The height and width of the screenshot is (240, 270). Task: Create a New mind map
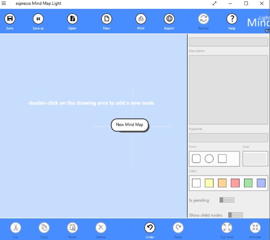click(x=107, y=19)
